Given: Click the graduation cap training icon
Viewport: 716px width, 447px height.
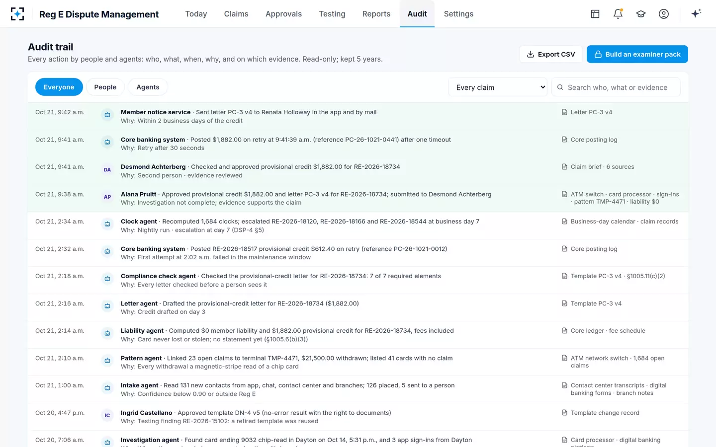Looking at the screenshot, I should tap(641, 14).
